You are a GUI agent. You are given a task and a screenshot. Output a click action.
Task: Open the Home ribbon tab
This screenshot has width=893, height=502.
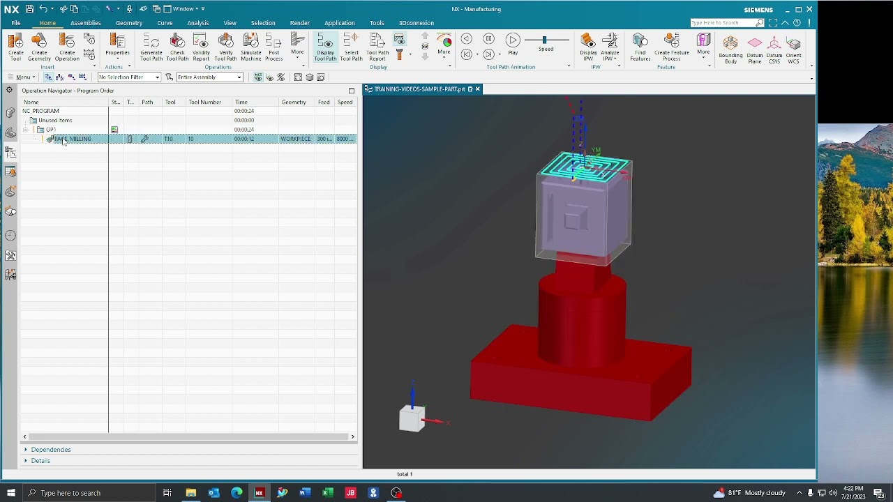coord(47,23)
